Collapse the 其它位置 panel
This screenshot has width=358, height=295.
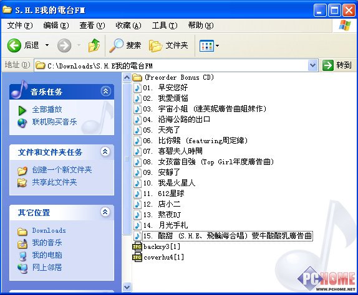coord(105,212)
